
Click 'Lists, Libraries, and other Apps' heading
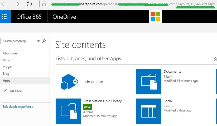click(x=88, y=59)
